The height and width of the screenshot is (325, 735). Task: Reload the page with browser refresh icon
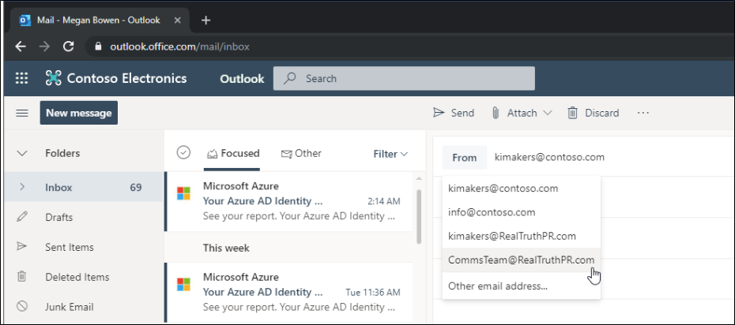pos(69,47)
